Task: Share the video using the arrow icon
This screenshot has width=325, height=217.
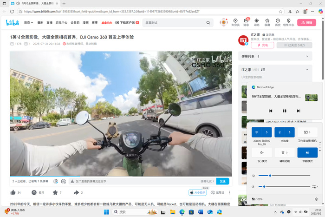Action: click(x=76, y=192)
